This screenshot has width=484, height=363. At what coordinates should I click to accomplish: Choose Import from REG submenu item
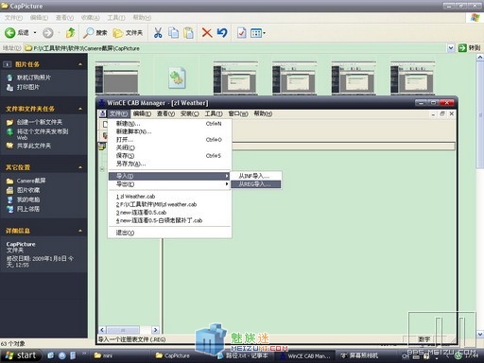coord(255,184)
